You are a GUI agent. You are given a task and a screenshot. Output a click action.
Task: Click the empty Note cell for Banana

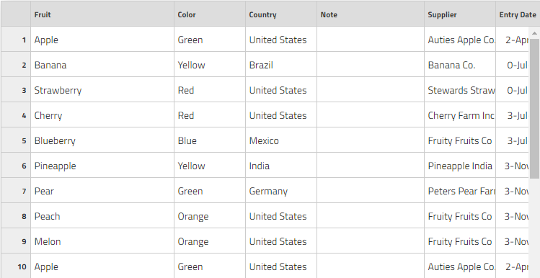point(371,64)
